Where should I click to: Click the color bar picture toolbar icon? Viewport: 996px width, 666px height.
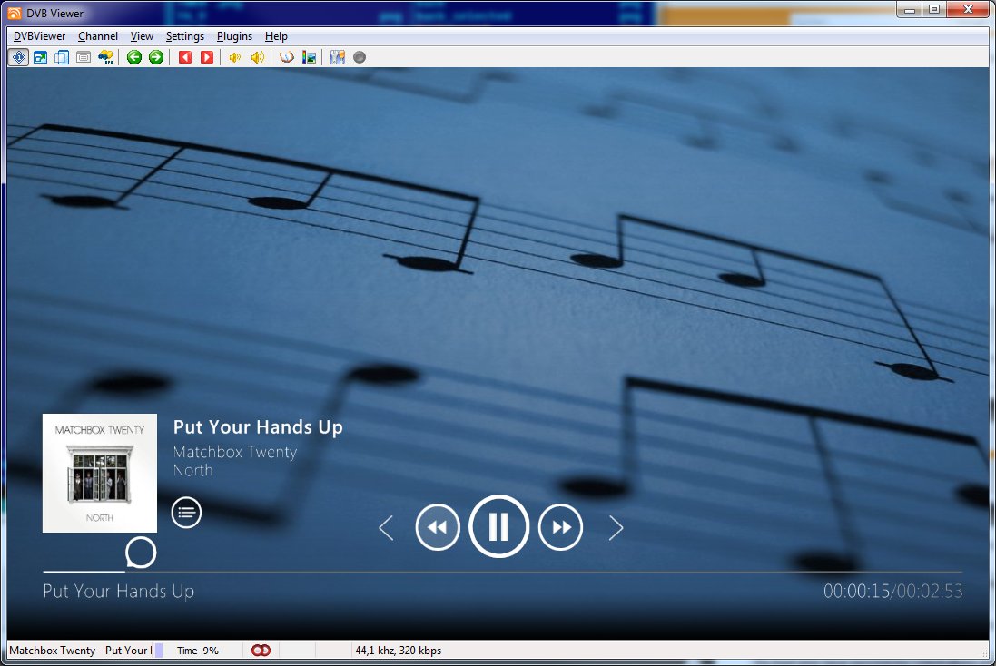point(309,58)
